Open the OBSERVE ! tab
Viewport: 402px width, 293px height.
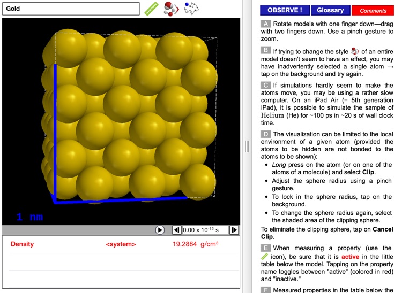click(285, 10)
